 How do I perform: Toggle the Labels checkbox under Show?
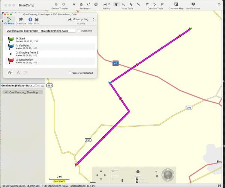point(137,179)
